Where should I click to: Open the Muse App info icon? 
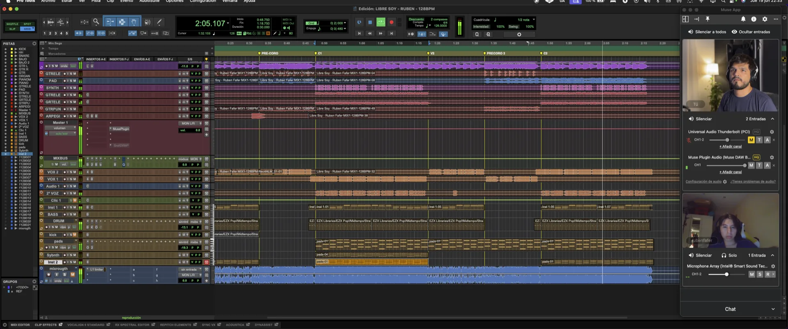tap(754, 19)
